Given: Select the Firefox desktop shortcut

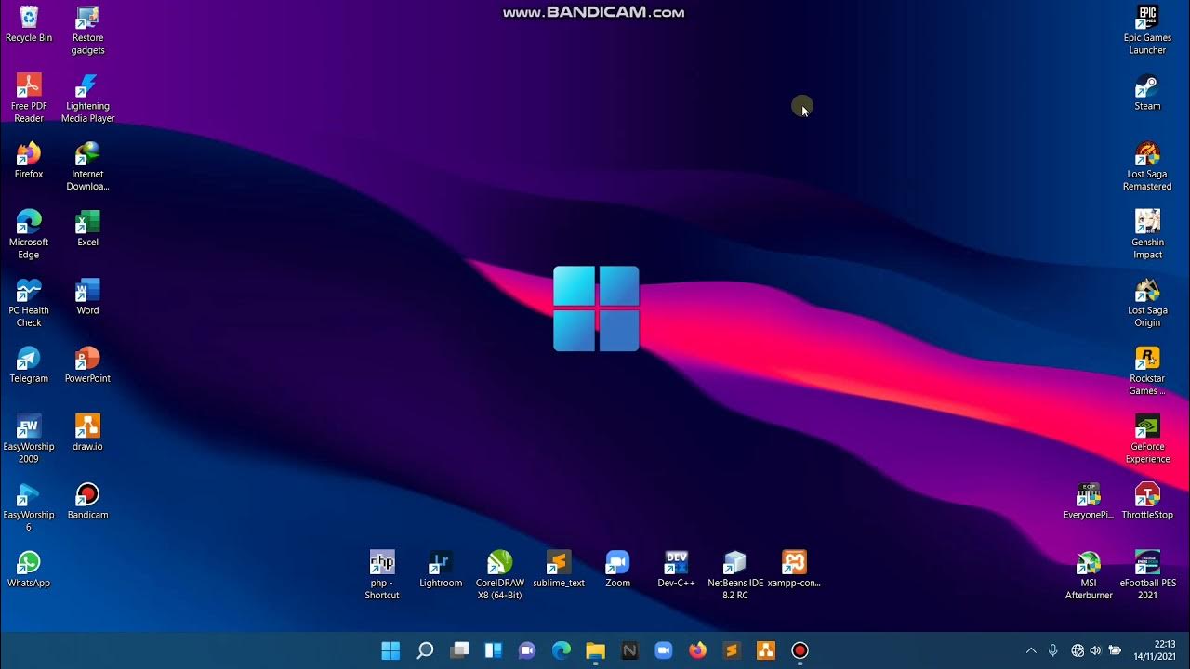Looking at the screenshot, I should click(x=29, y=161).
